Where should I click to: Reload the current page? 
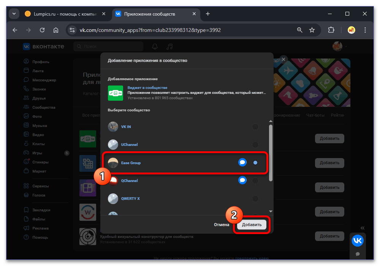42,30
